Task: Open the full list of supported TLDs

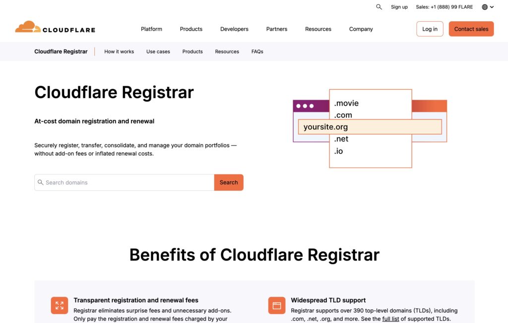Action: point(390,319)
